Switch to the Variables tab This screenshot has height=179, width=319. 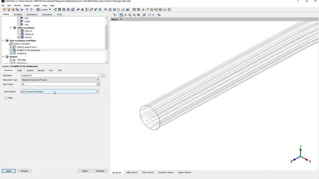pos(18,14)
